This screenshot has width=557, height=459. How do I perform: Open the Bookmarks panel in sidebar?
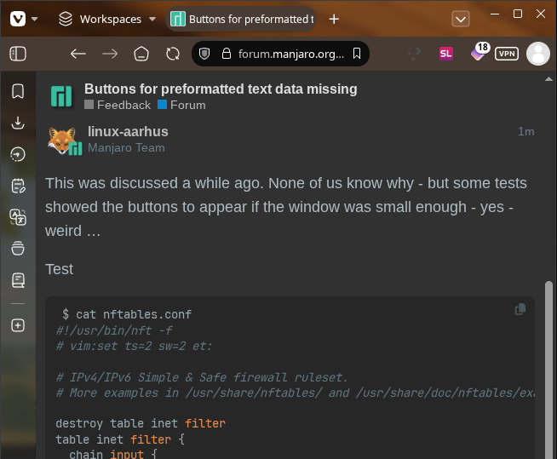pyautogui.click(x=18, y=91)
